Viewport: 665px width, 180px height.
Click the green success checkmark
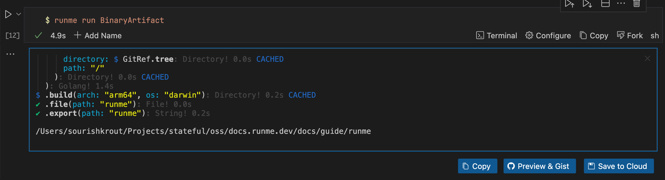(38, 35)
